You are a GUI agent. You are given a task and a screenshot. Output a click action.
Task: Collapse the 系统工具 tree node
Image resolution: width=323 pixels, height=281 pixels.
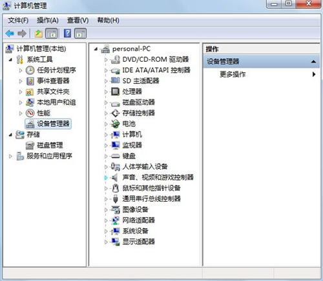[x=10, y=60]
